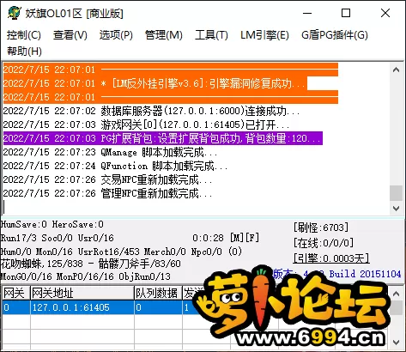This screenshot has height=352, width=406.
Task: Open the 选项(P) menu
Action: pyautogui.click(x=116, y=35)
